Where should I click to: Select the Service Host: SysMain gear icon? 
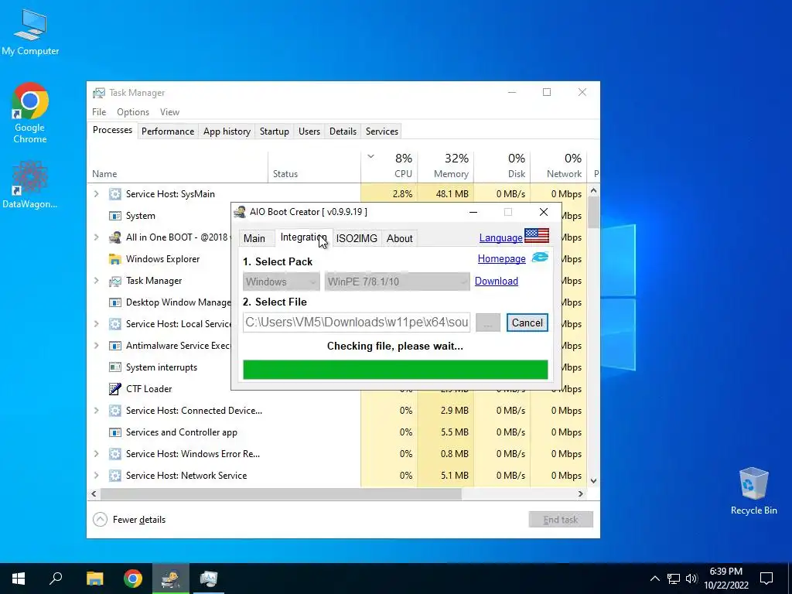coord(115,194)
